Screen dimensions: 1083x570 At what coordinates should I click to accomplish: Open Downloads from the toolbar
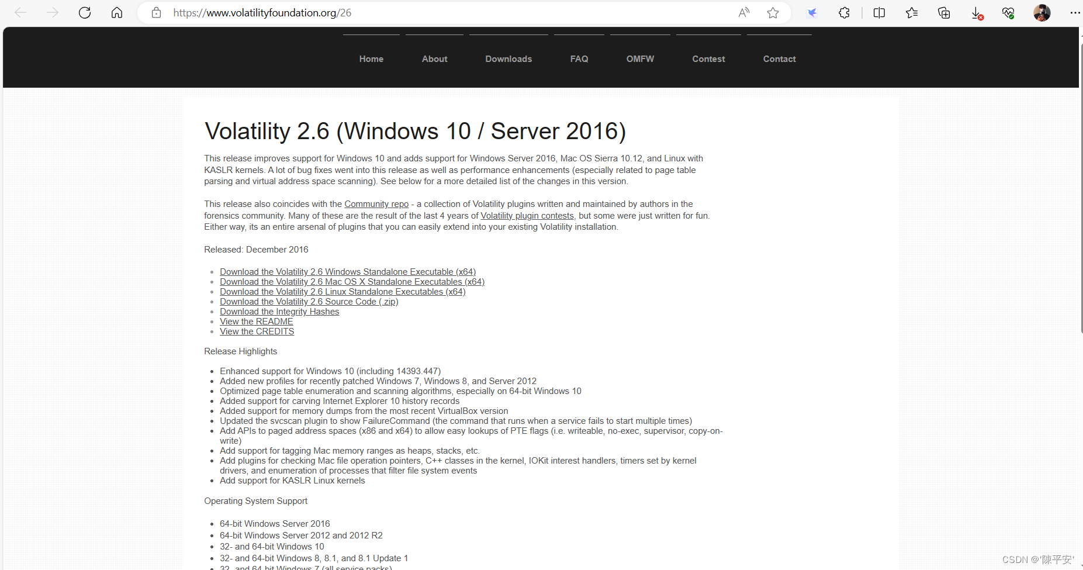click(976, 12)
